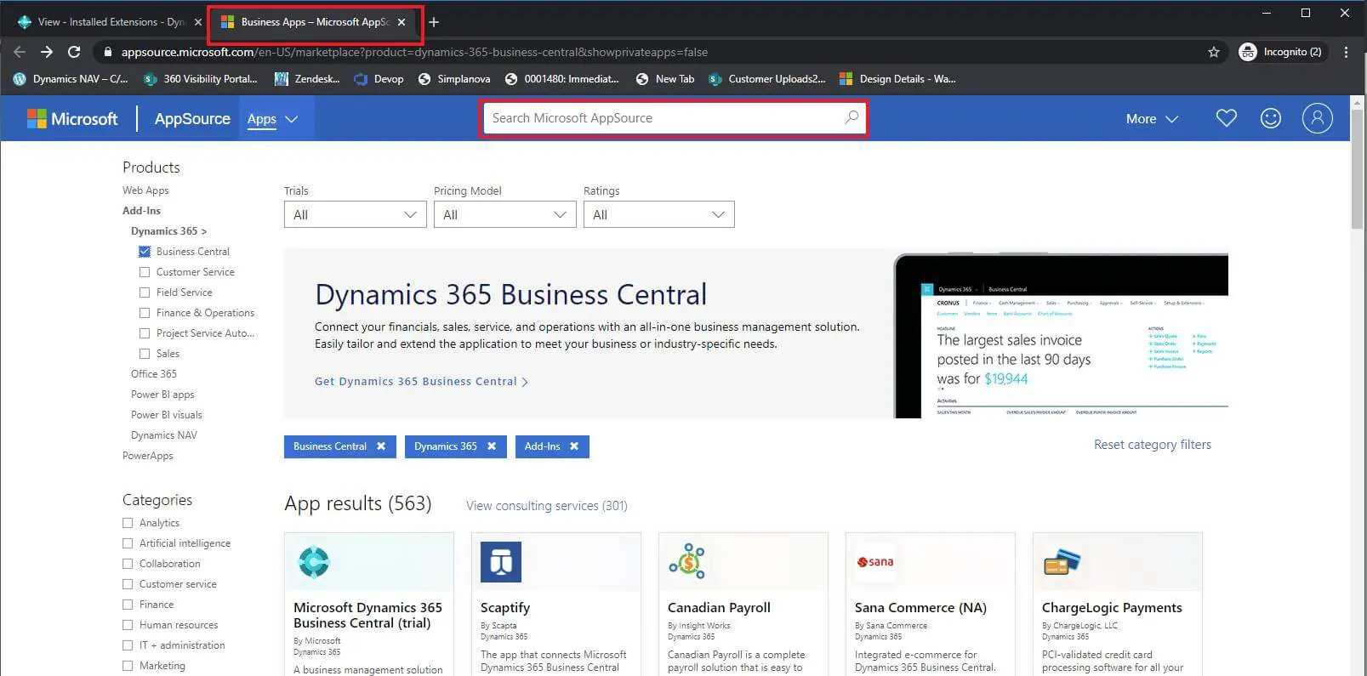Screen dimensions: 1367x676
Task: Select the PowerApps product filter
Action: pos(148,456)
